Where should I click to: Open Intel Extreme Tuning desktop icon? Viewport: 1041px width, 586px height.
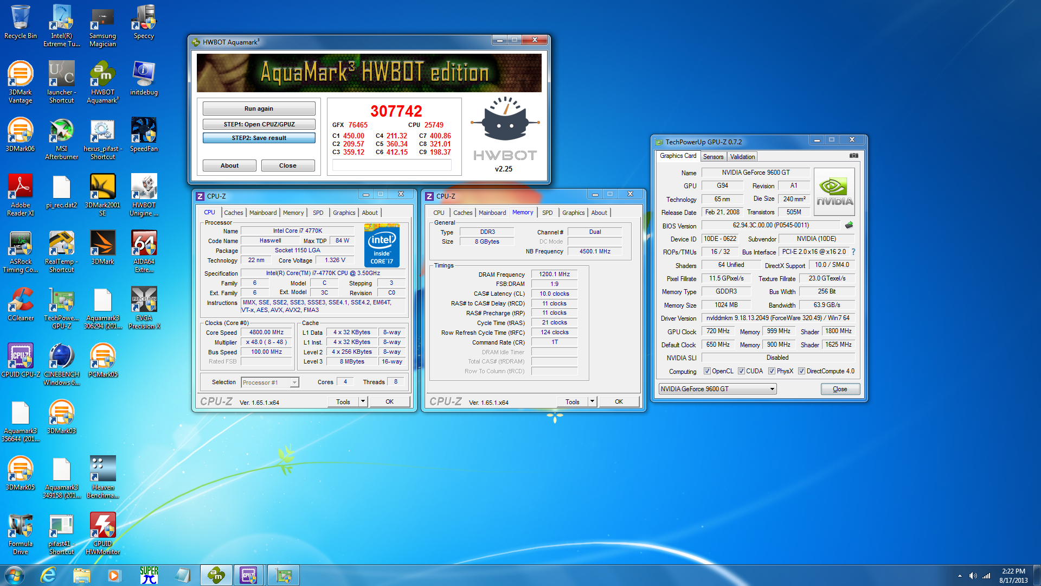coord(62,26)
